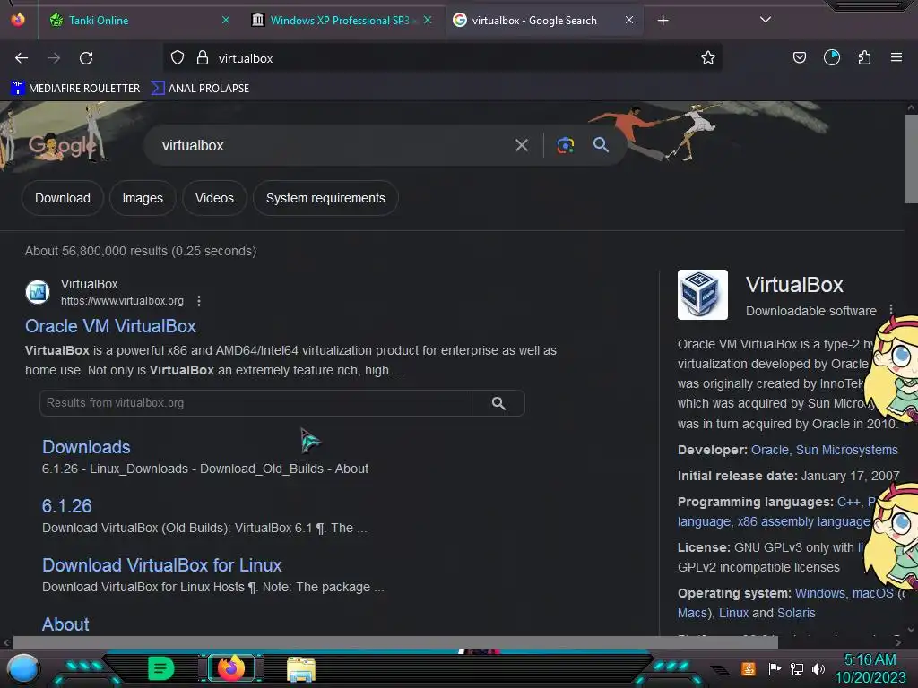Open the volume speaker tray icon
The width and height of the screenshot is (918, 688).
coord(818,668)
